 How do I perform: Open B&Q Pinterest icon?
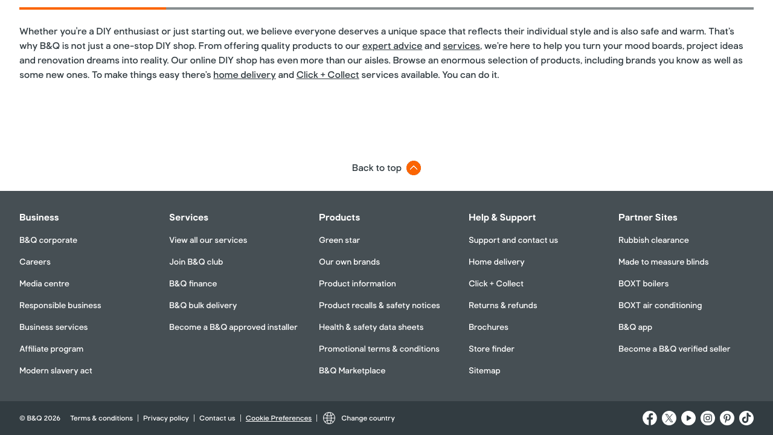pos(727,418)
